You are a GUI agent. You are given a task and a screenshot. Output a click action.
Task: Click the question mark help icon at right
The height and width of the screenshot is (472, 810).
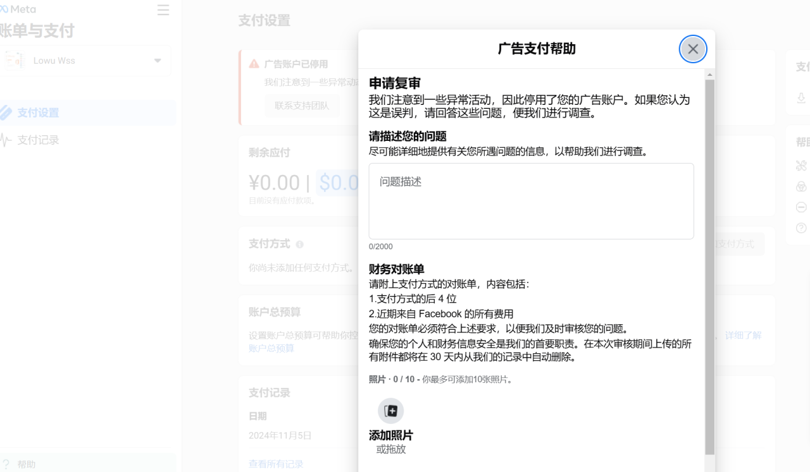[x=801, y=228]
